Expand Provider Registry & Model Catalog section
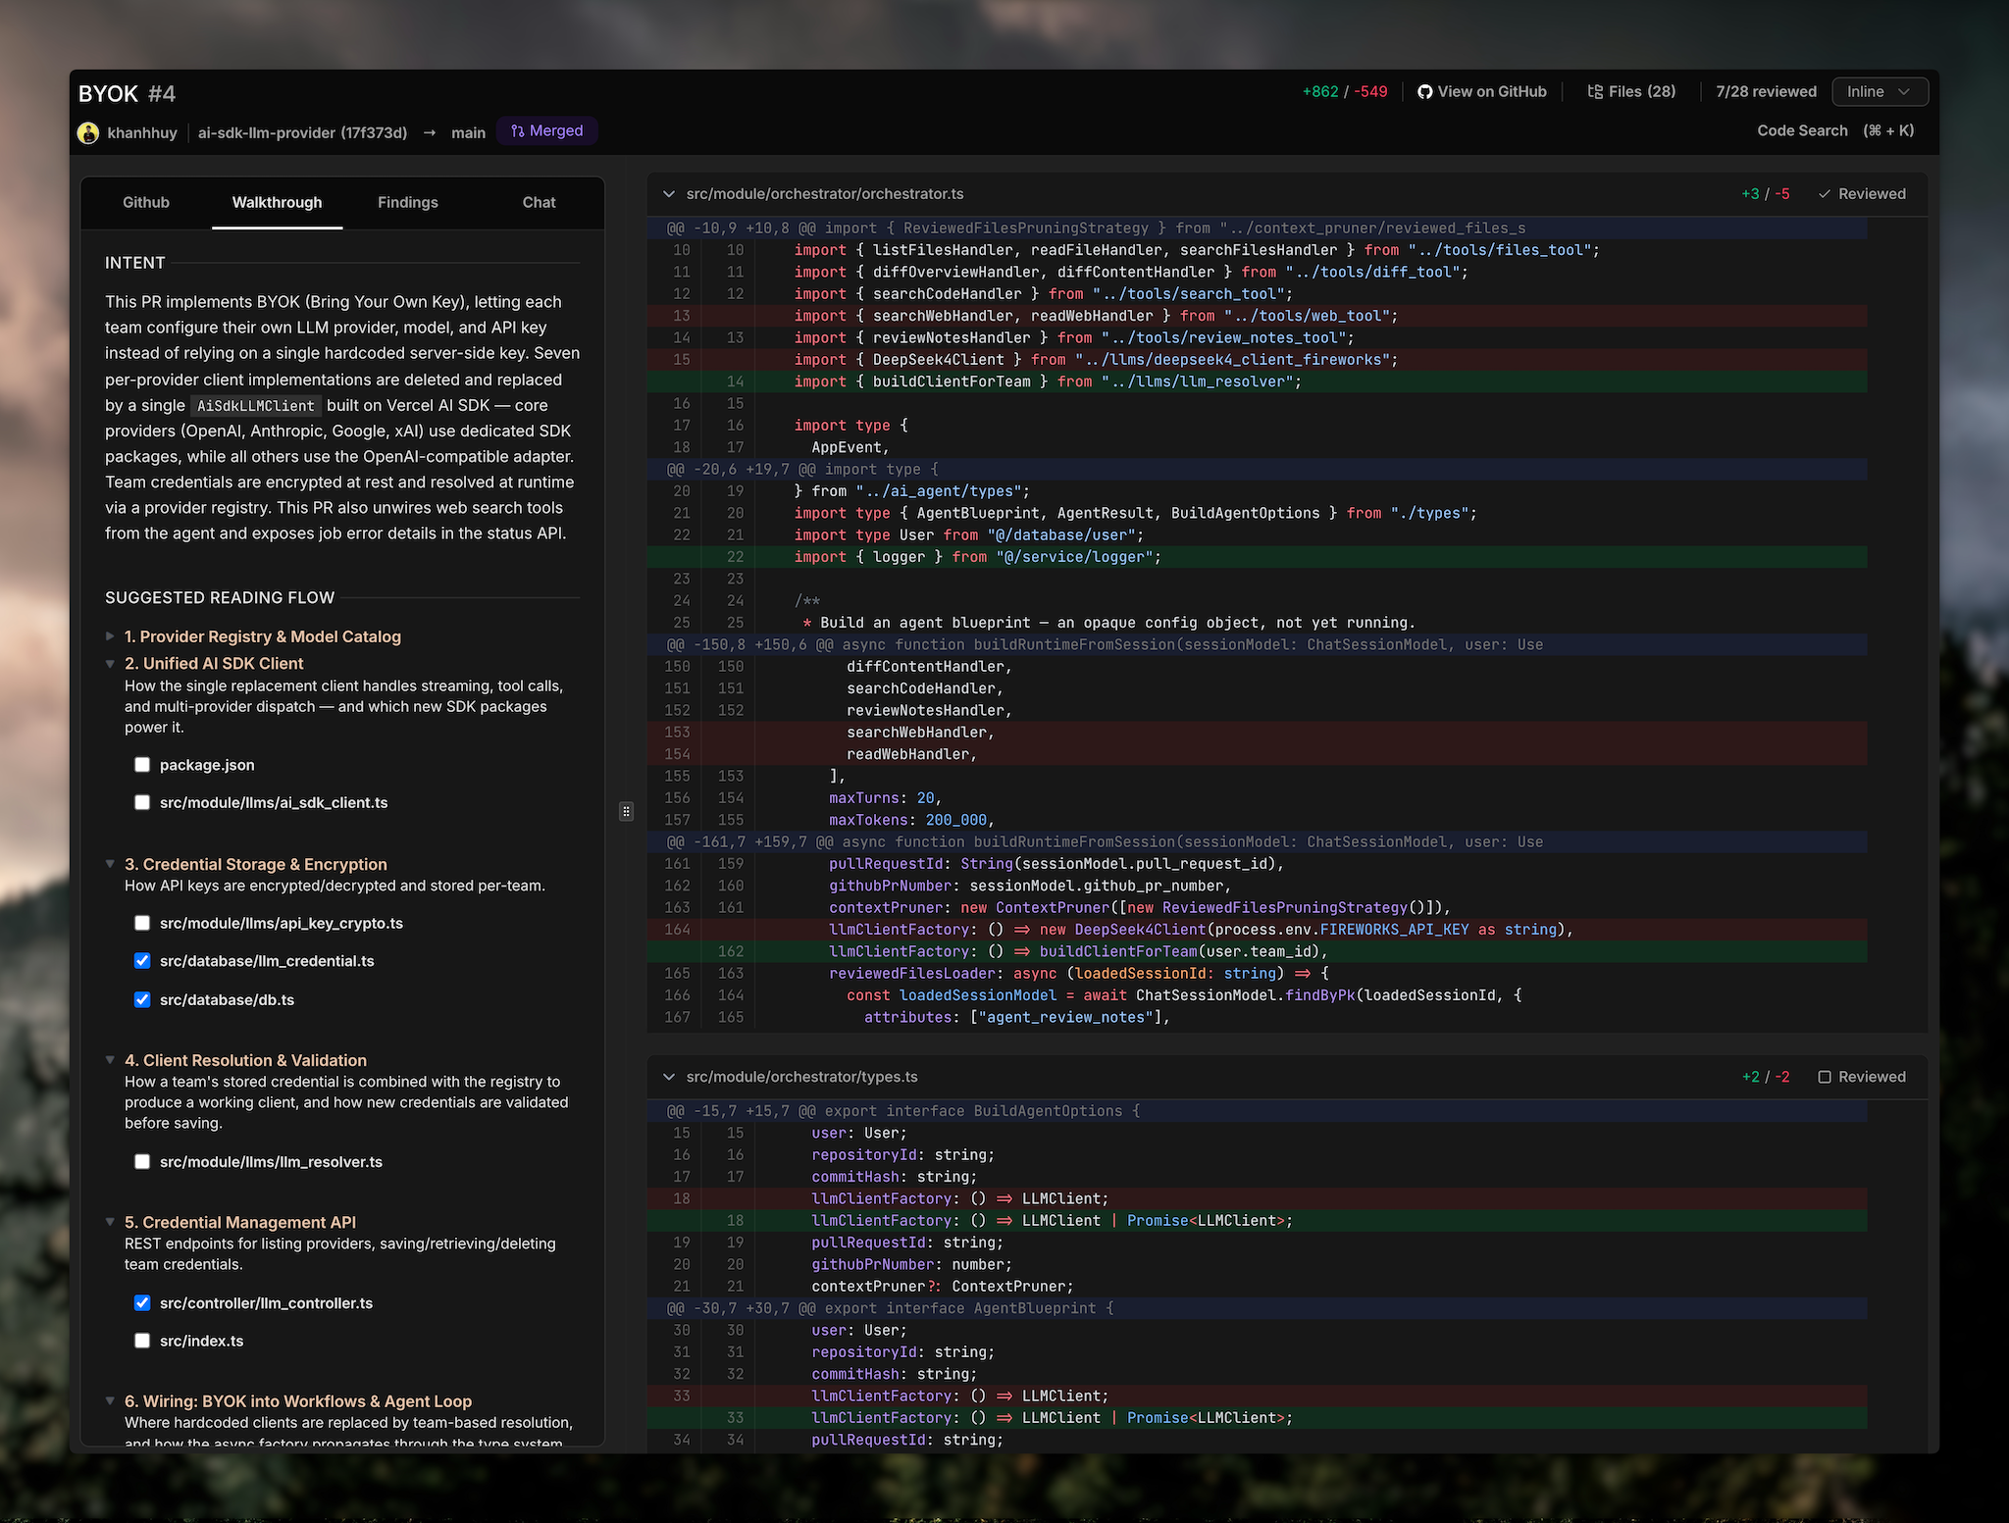 (111, 636)
